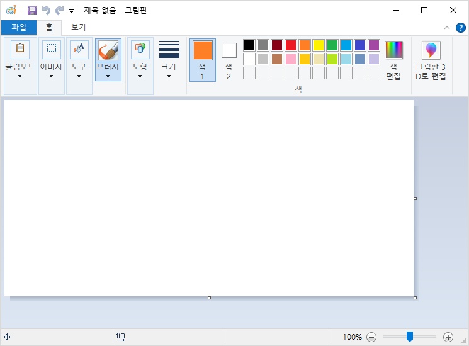Pick the blue-gray swatch
This screenshot has height=346, width=469.
pos(360,59)
